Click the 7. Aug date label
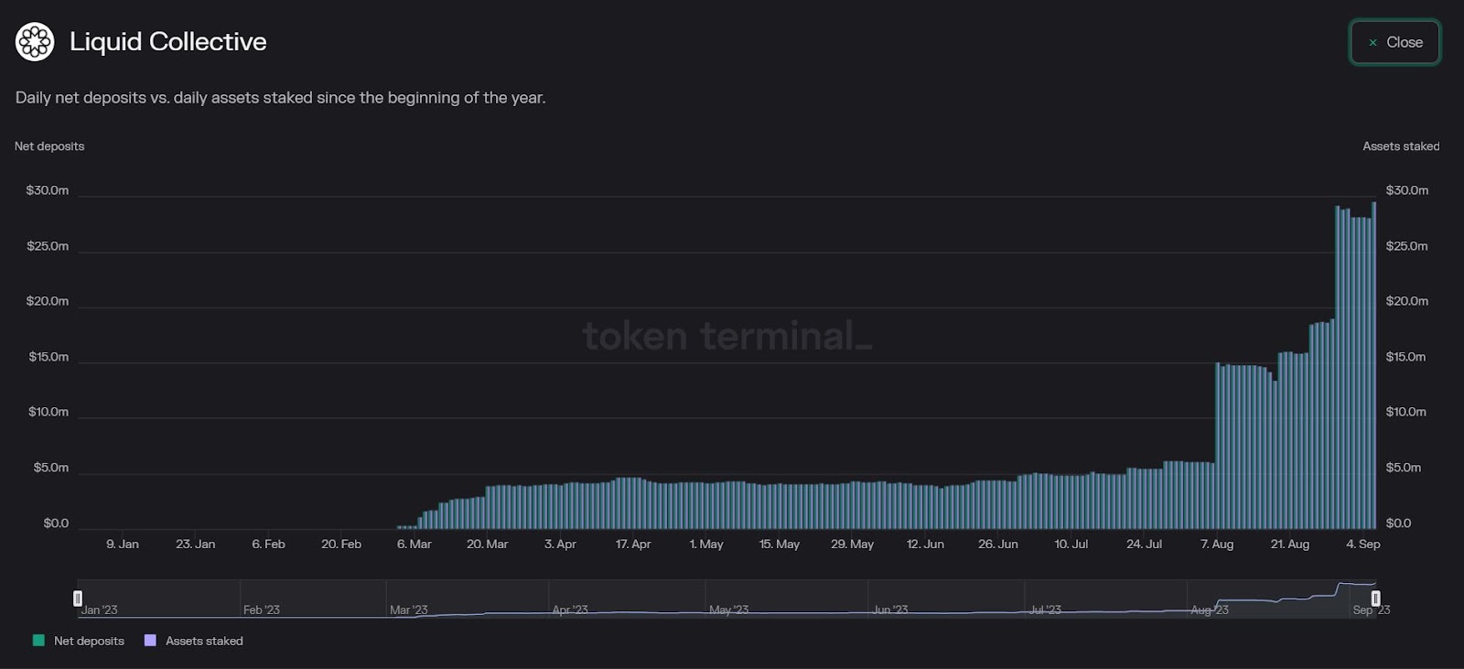This screenshot has width=1464, height=669. click(1217, 545)
